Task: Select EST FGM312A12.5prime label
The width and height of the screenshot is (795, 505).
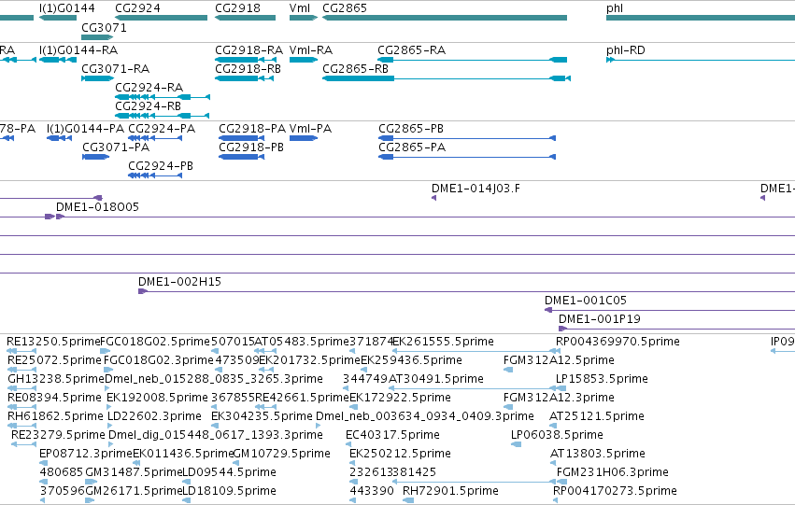Action: (x=559, y=360)
